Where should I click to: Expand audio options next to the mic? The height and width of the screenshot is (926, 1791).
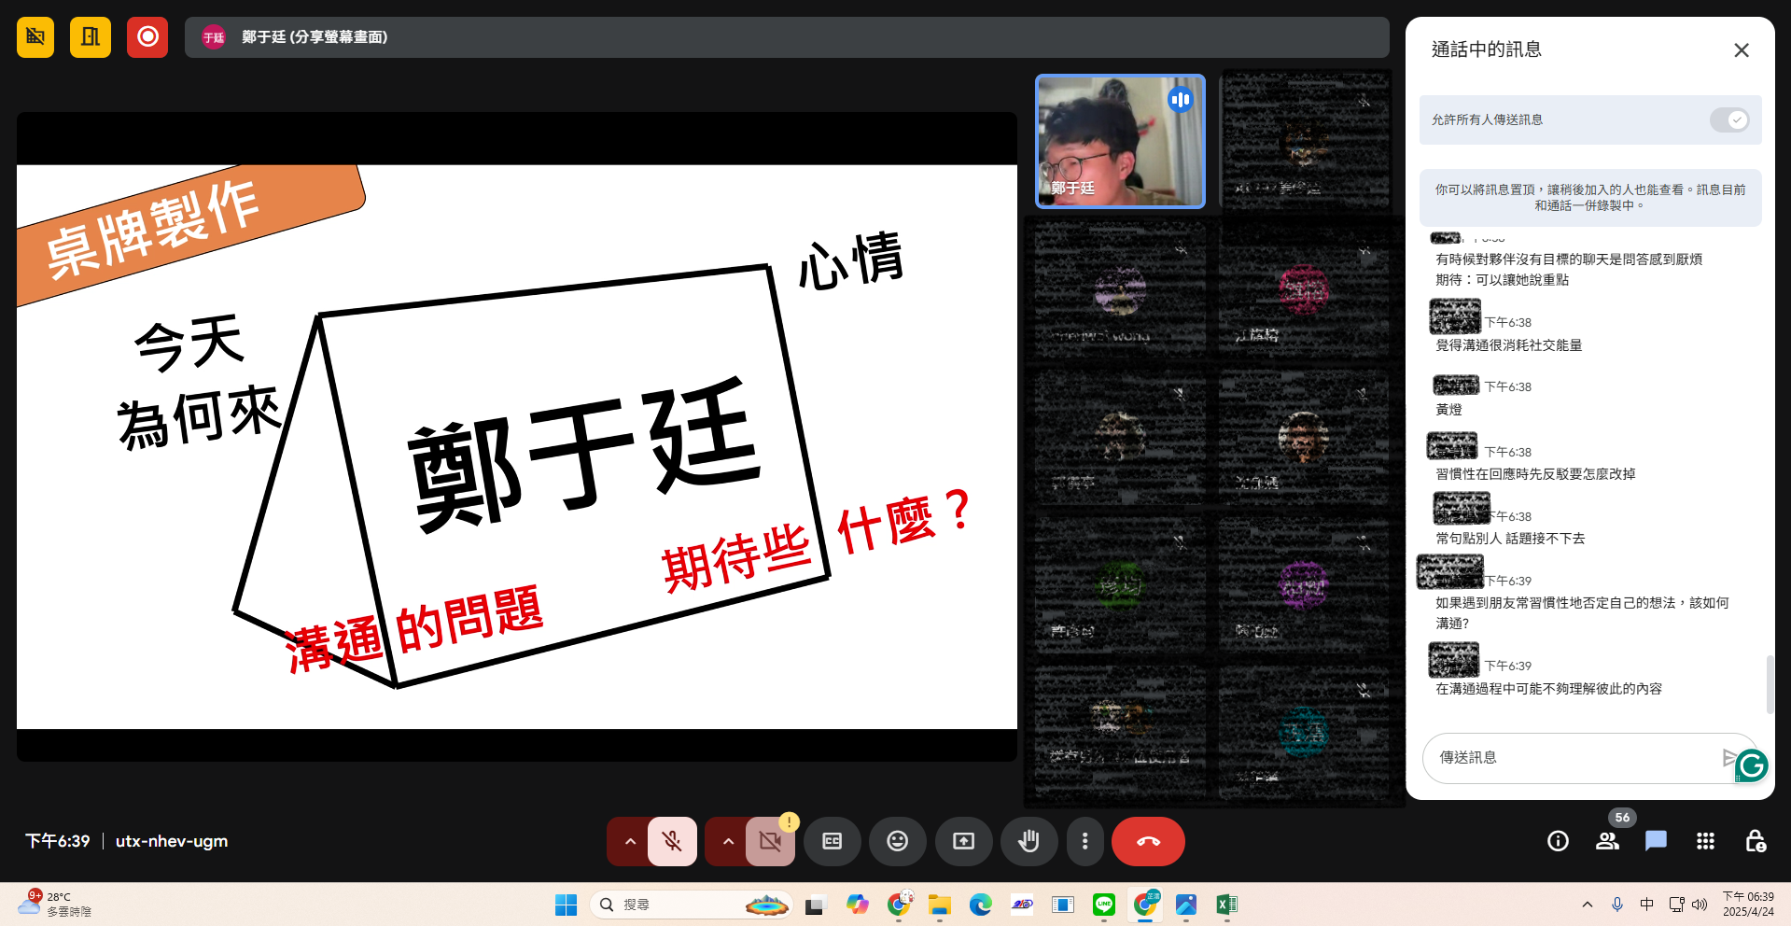[630, 841]
